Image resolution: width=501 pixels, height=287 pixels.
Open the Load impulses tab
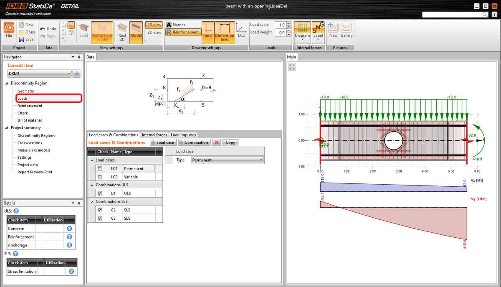coord(182,135)
